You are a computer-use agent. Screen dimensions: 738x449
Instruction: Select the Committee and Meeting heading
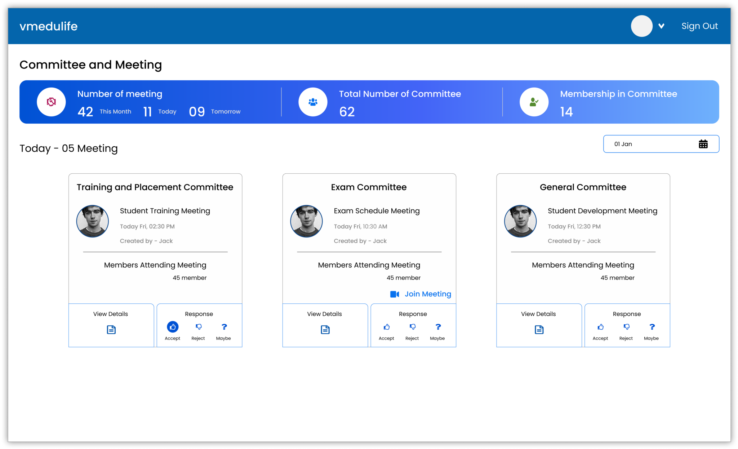point(90,65)
